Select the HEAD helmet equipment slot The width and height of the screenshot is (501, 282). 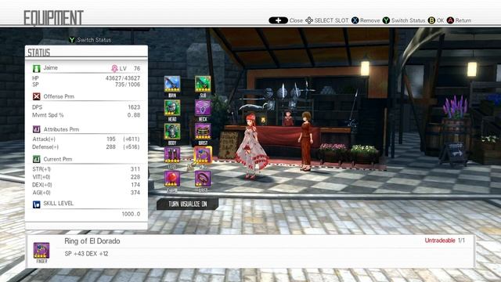pyautogui.click(x=172, y=108)
